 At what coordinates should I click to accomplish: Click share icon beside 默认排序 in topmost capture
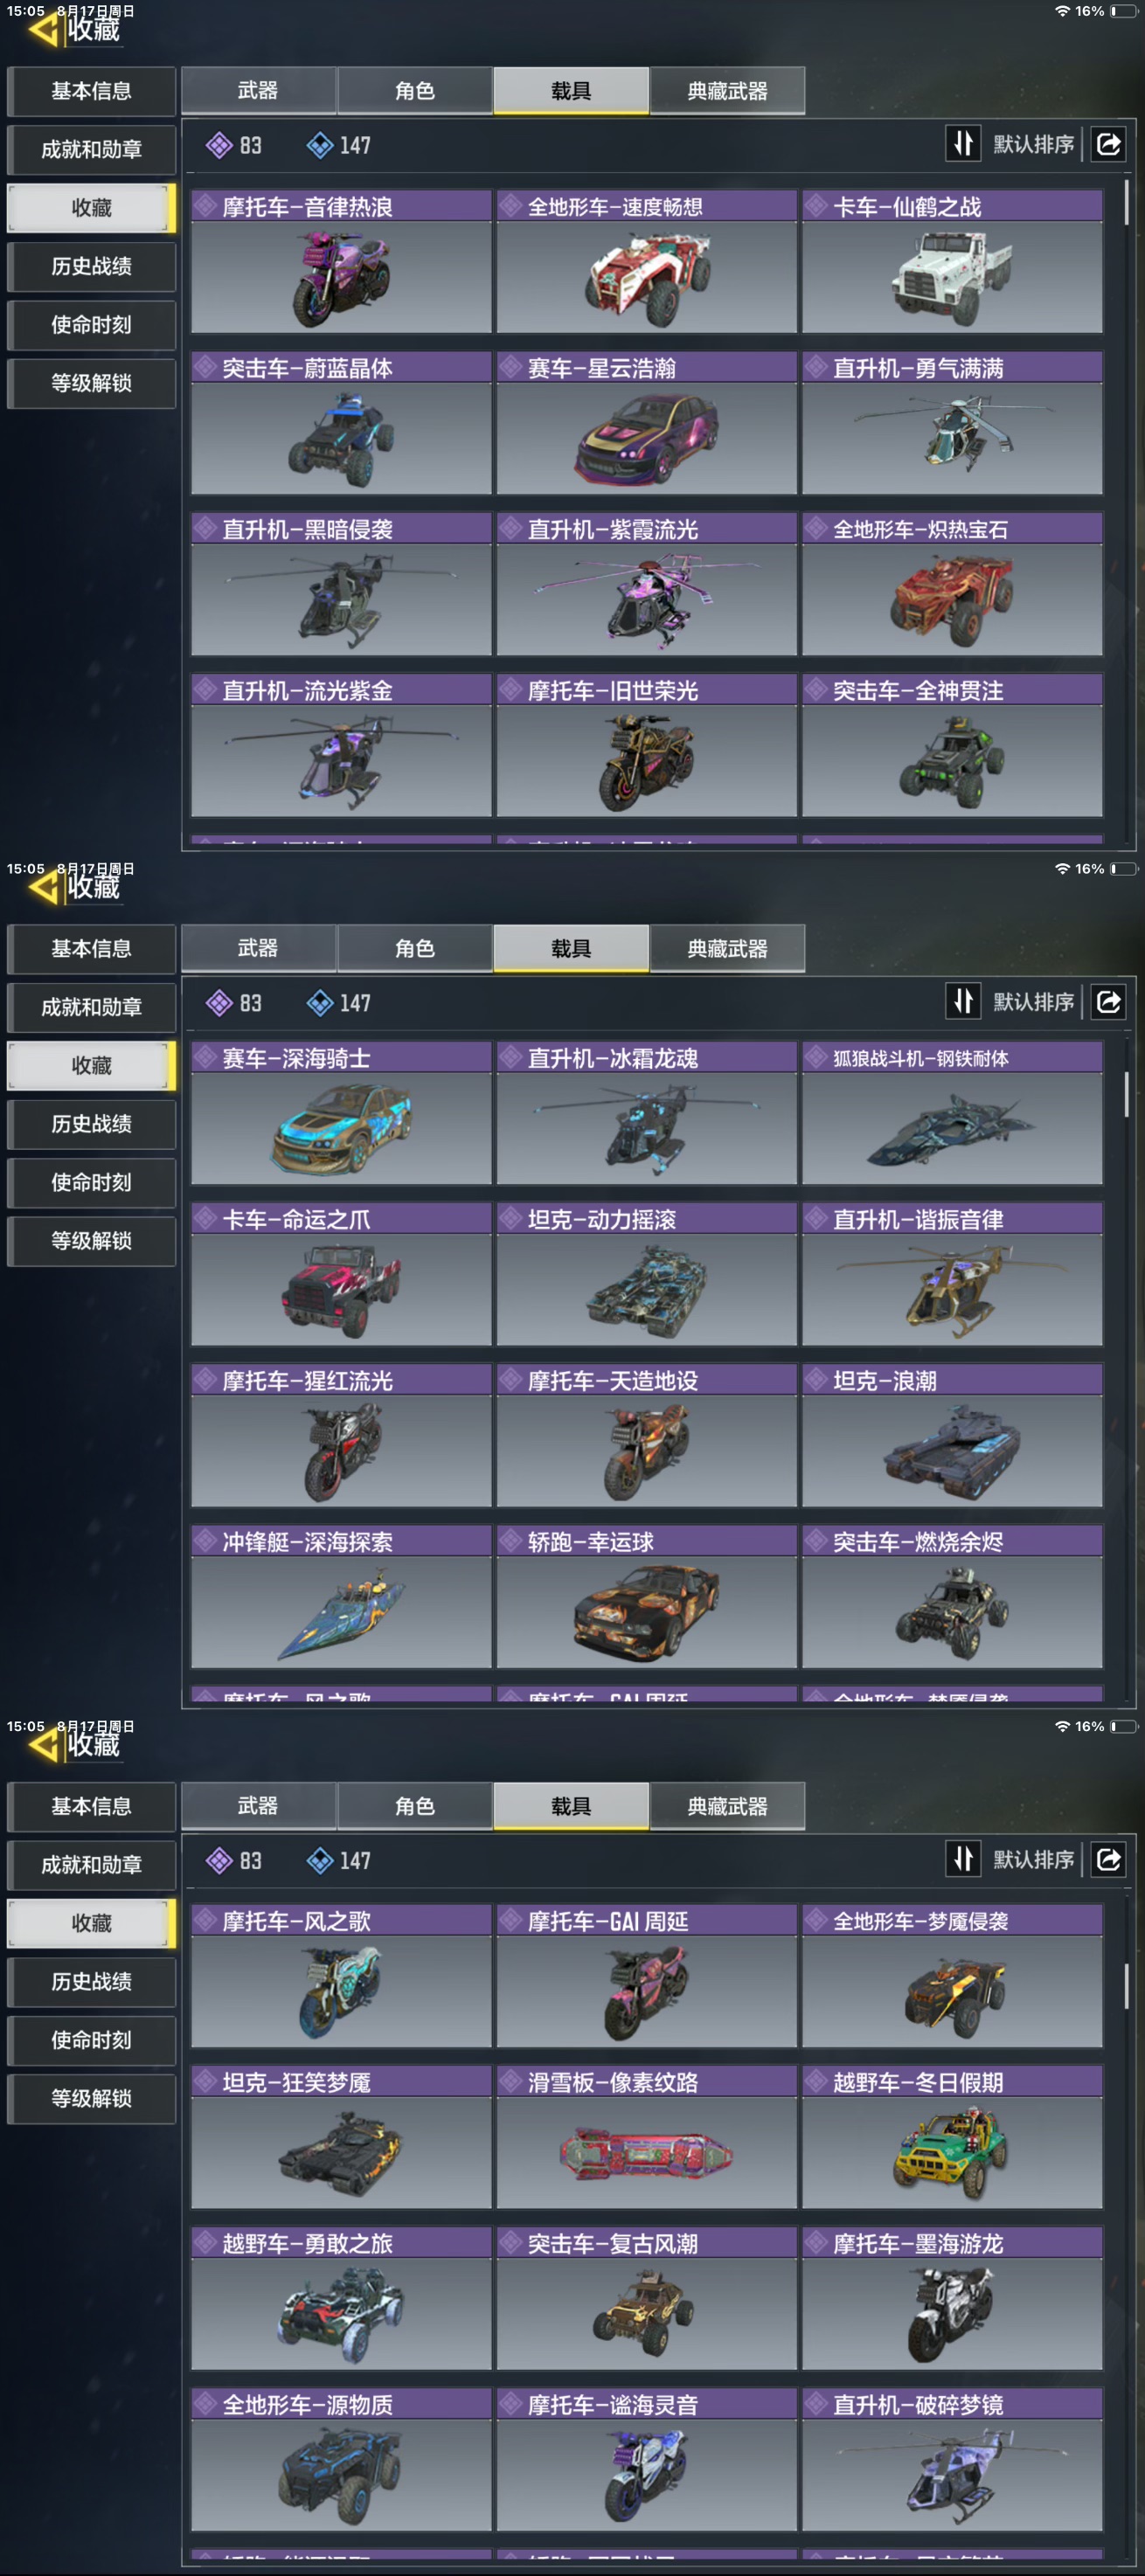[1108, 144]
